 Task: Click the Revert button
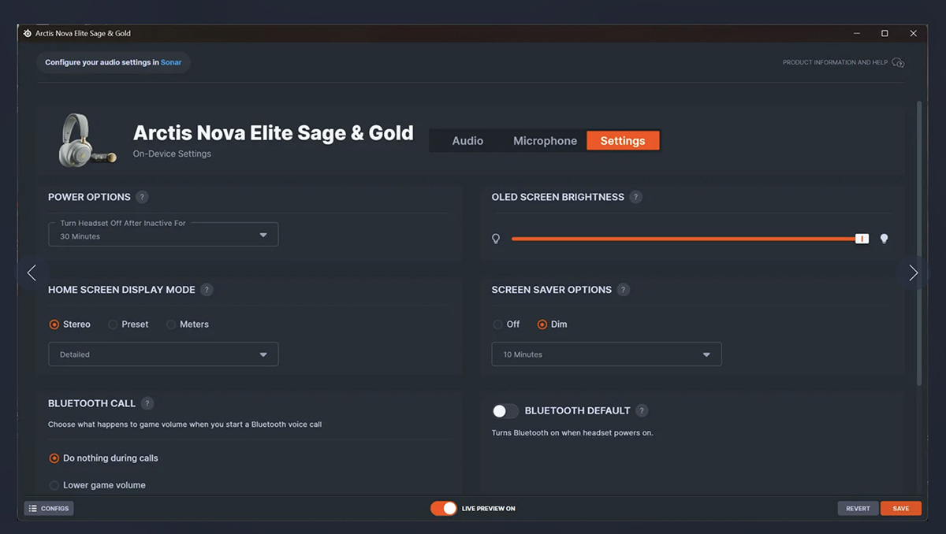858,509
